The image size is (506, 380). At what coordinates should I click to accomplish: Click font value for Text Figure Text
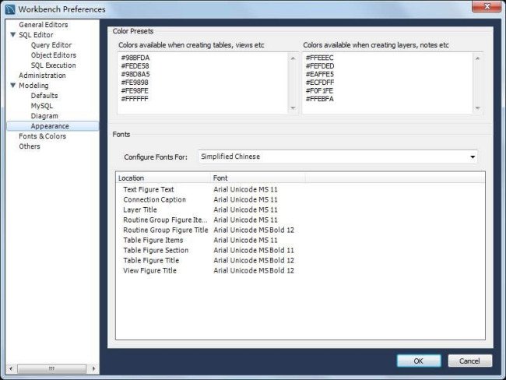(245, 189)
